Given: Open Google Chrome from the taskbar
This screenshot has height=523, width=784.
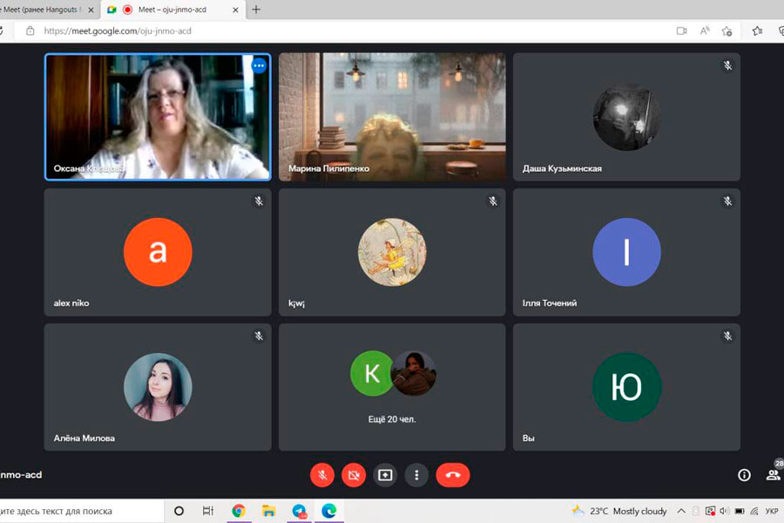Looking at the screenshot, I should click(x=239, y=511).
